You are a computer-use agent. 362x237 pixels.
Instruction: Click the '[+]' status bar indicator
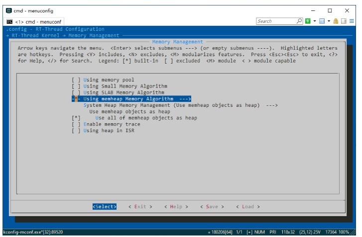pyautogui.click(x=249, y=232)
